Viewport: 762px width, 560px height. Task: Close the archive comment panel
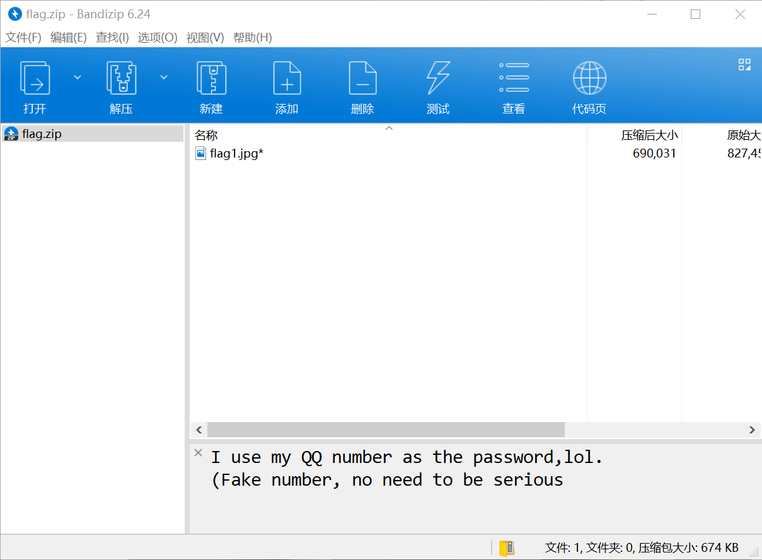click(x=198, y=453)
